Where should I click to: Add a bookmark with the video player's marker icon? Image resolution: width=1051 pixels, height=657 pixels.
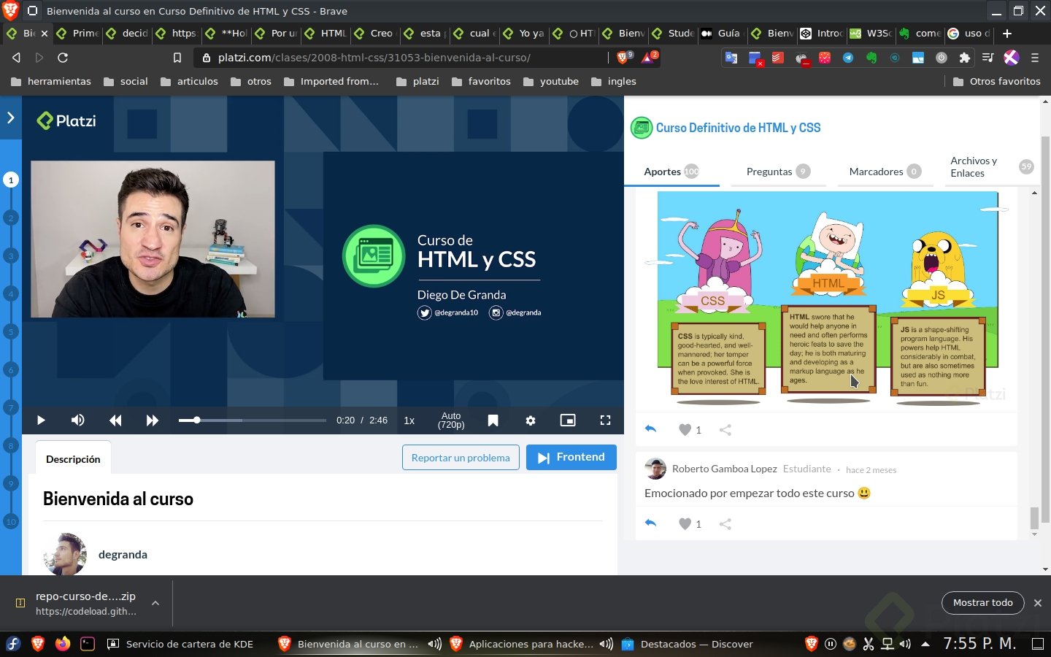pos(493,420)
